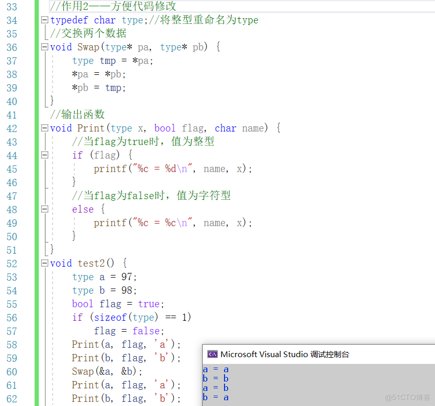Collapse the typedef declaration on line 34
Screen dimensions: 435x406
pos(44,20)
